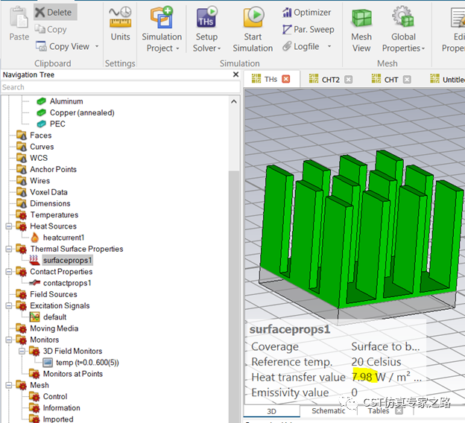
Task: Switch to the 3D view tab
Action: coord(272,411)
